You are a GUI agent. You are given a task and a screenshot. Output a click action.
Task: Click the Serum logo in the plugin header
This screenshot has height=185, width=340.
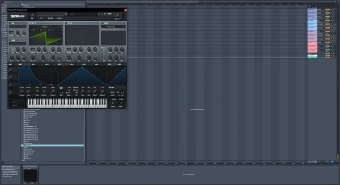[x=18, y=16]
